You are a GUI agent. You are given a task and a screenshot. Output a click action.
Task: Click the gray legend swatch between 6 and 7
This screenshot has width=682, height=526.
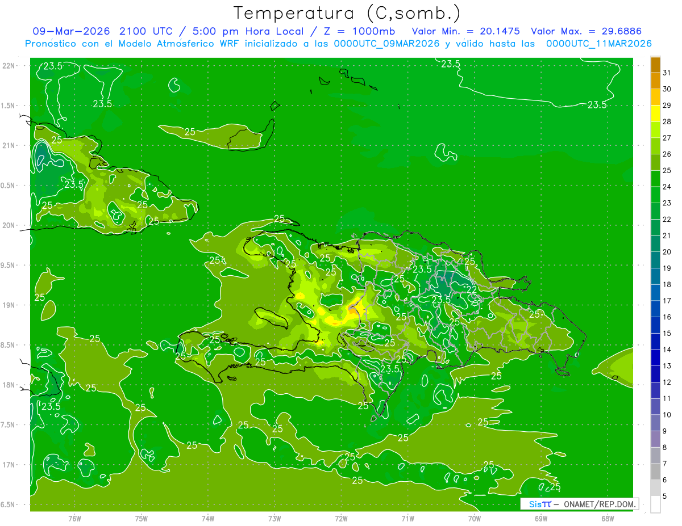(655, 472)
